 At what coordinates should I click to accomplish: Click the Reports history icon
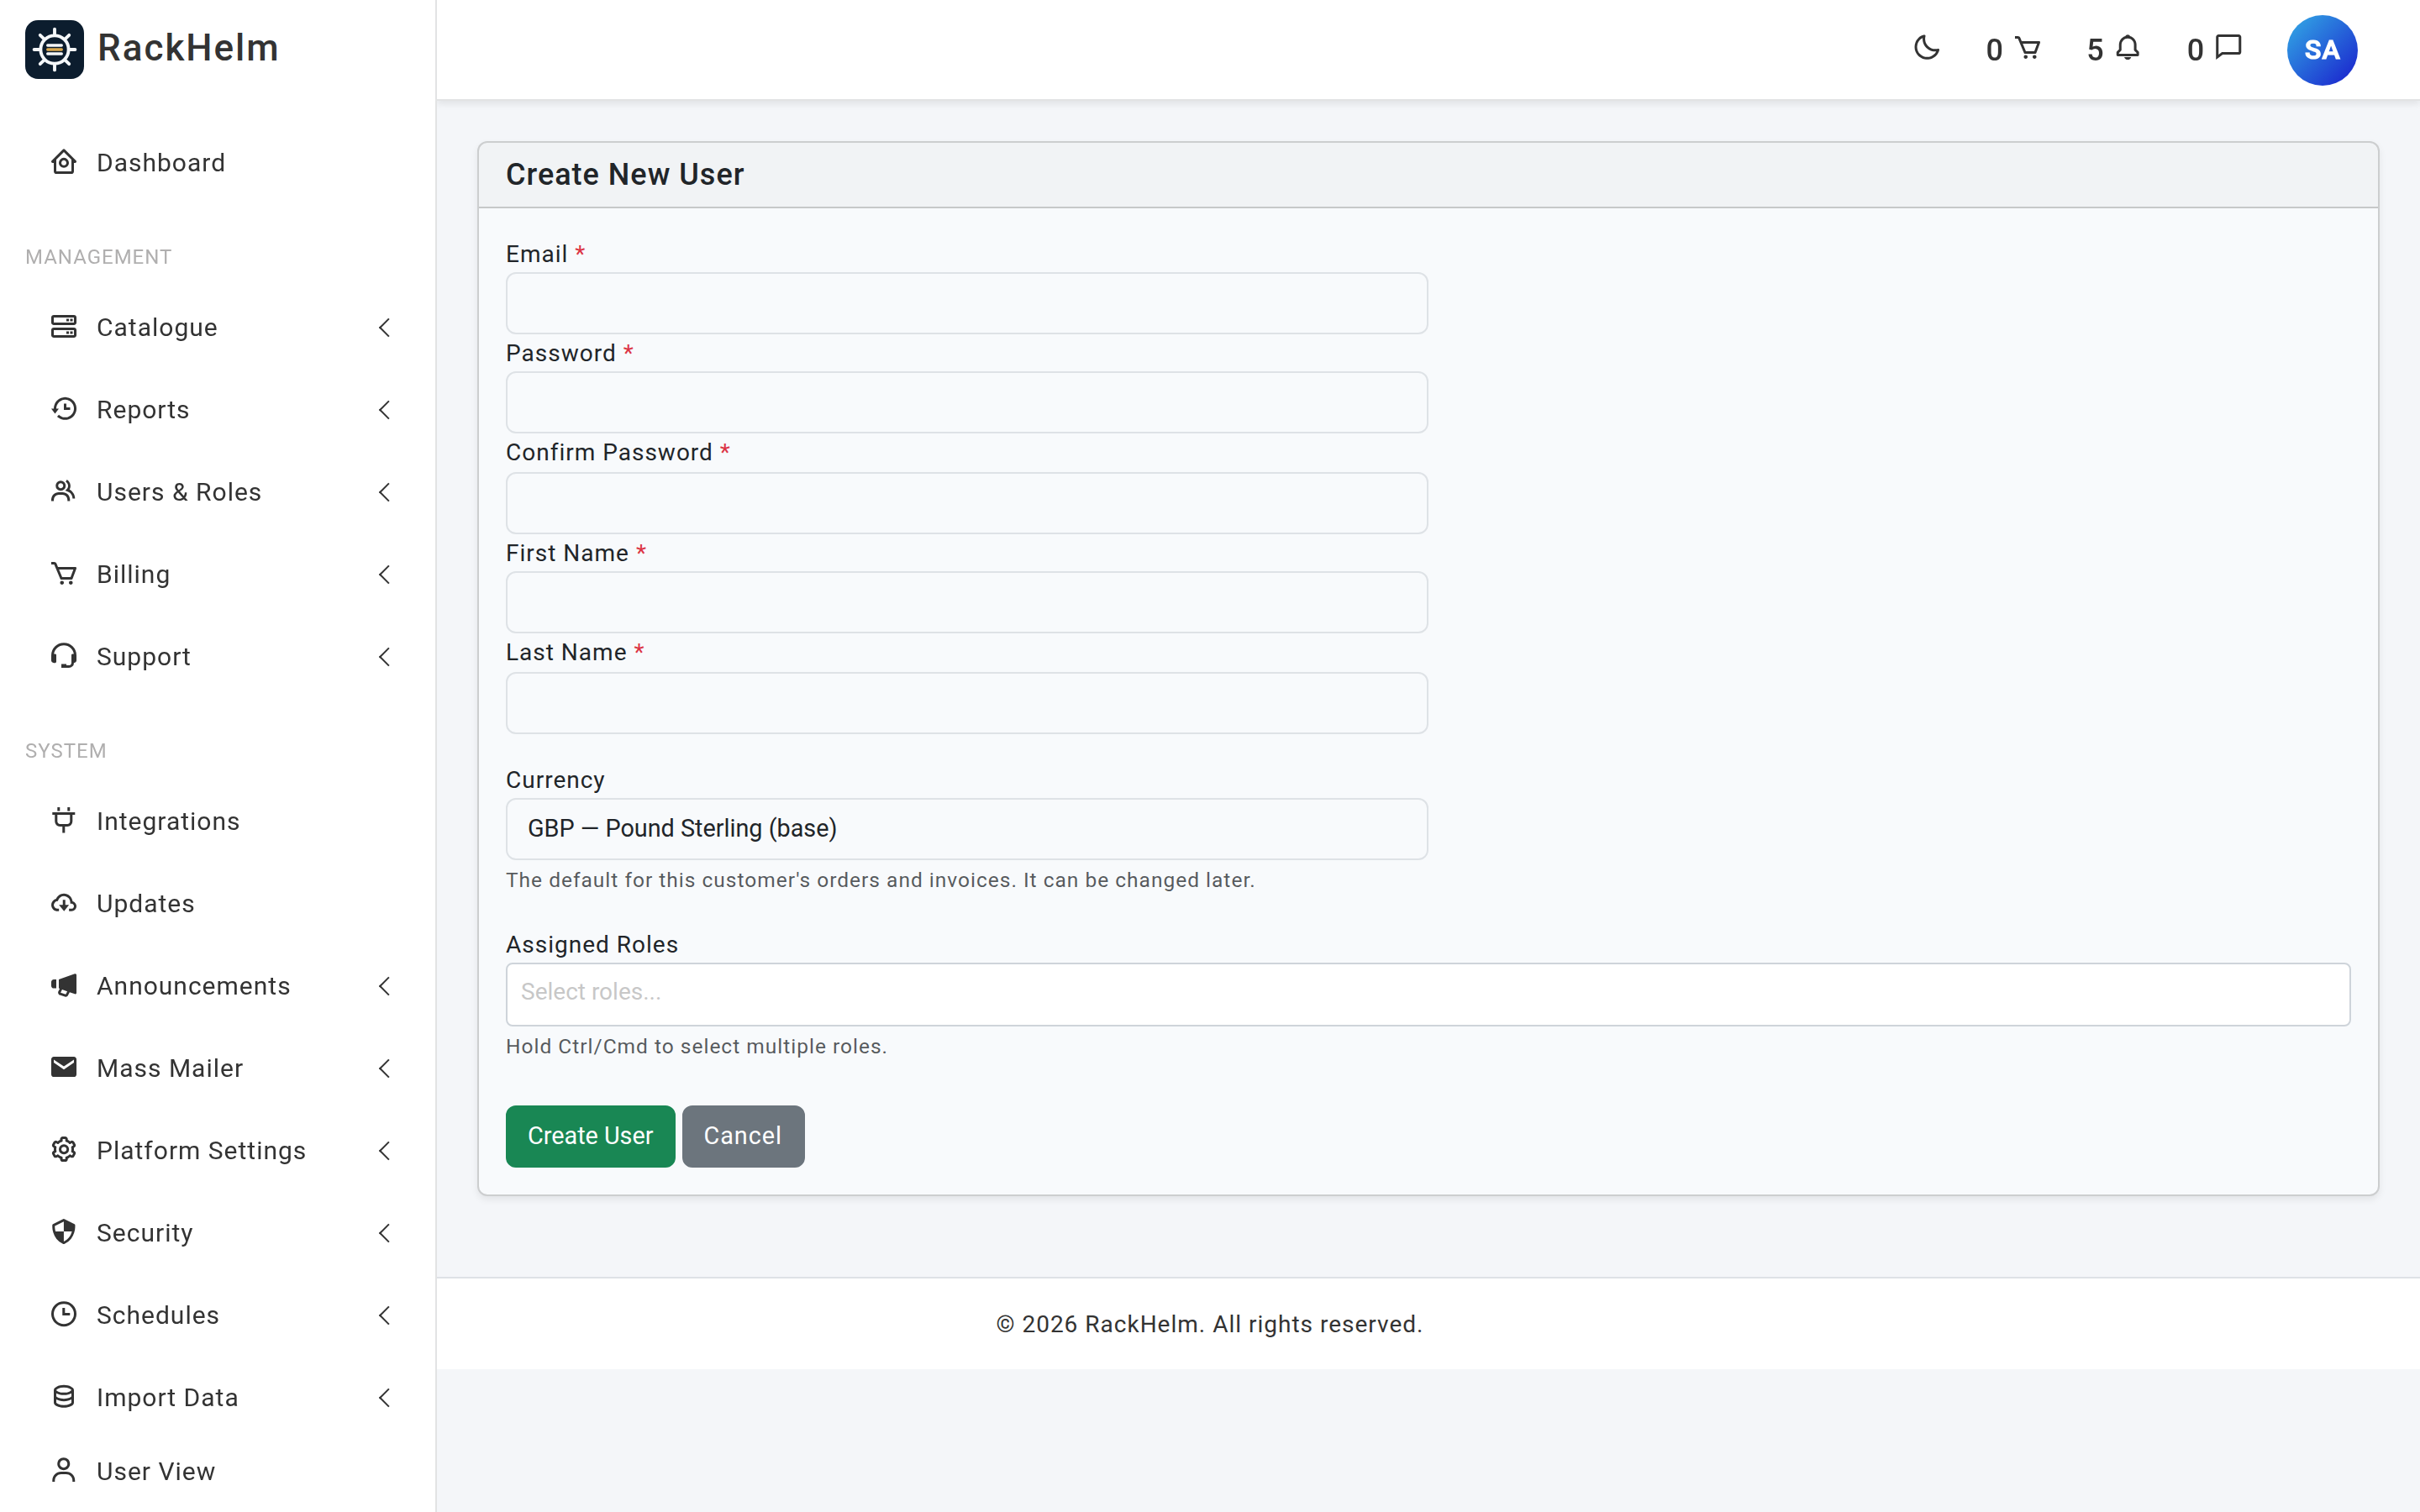click(64, 409)
